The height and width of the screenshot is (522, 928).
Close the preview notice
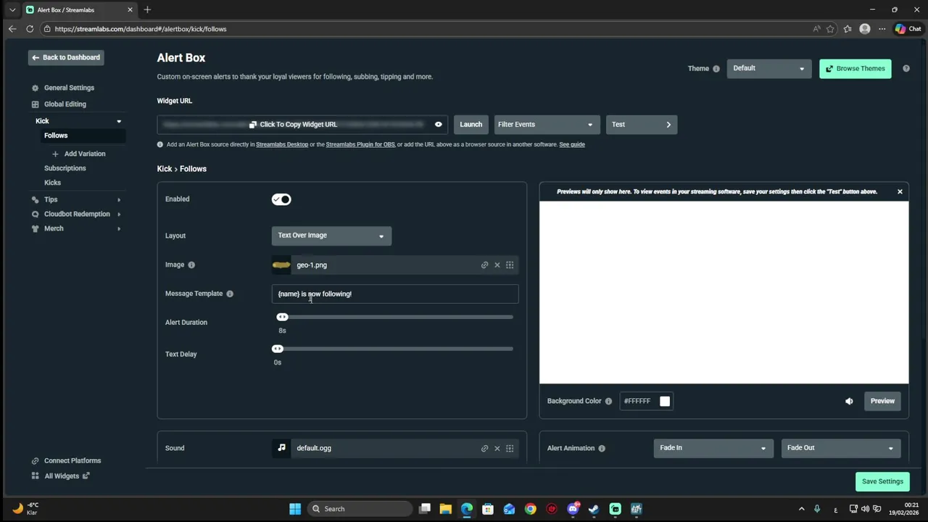(900, 192)
